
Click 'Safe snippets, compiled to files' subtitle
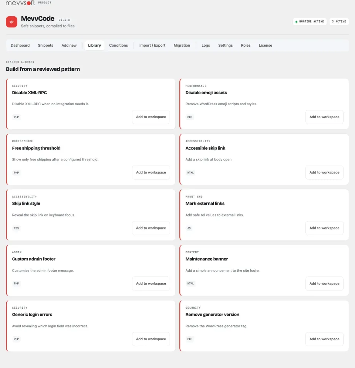48,26
